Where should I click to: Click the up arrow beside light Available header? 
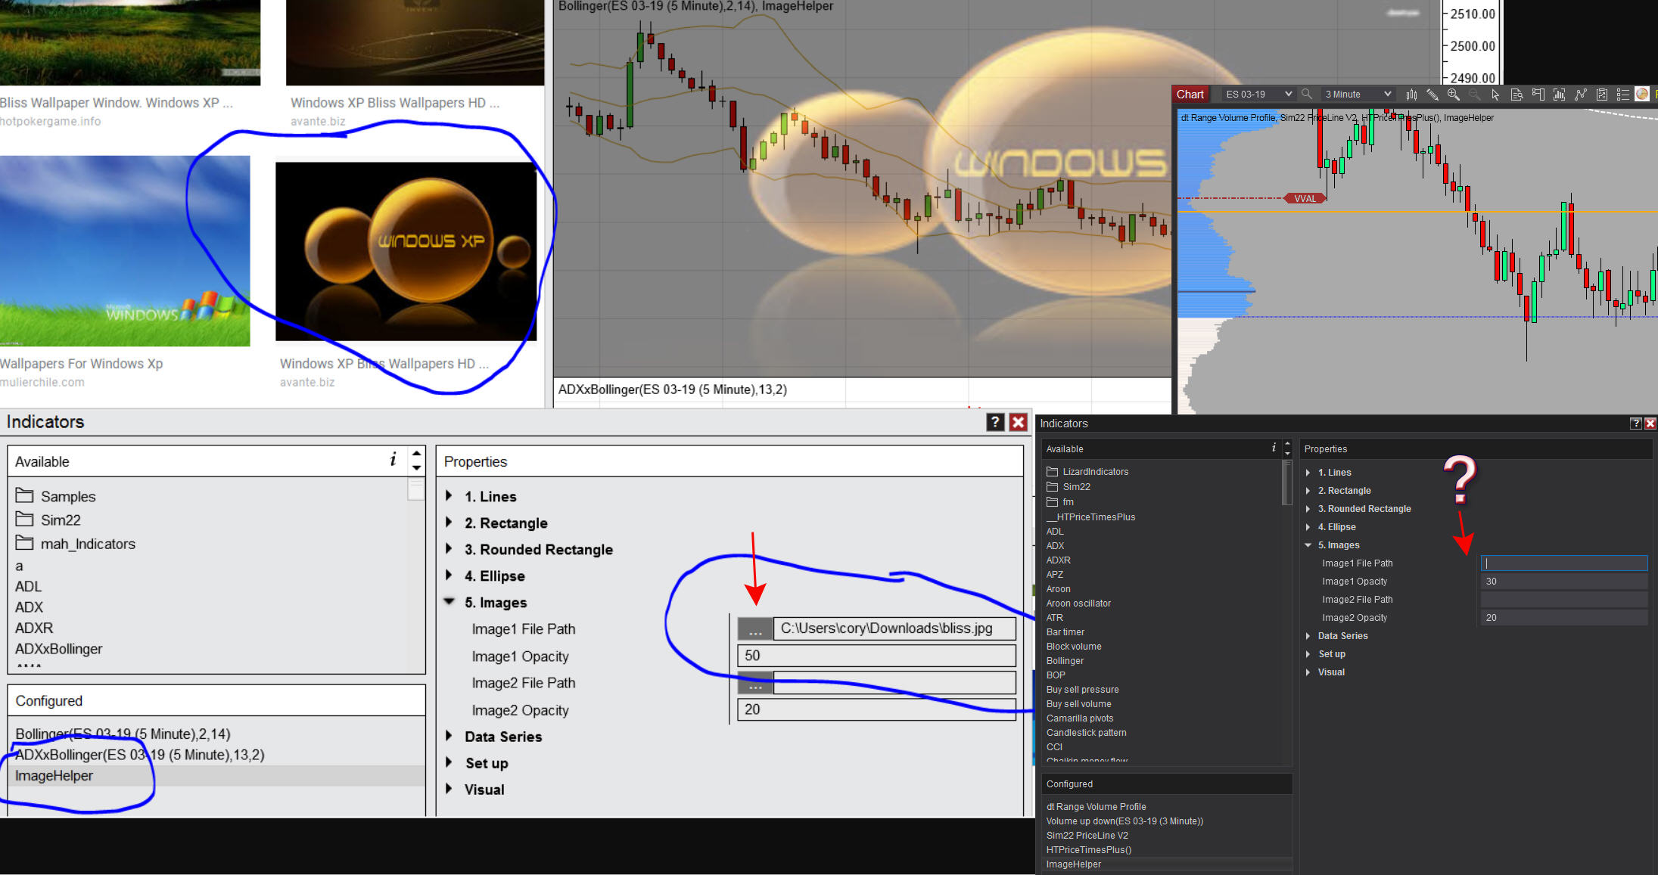[416, 453]
